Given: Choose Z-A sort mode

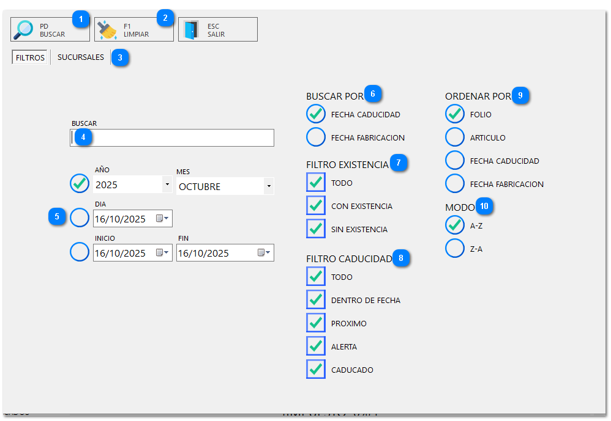Looking at the screenshot, I should click(x=455, y=249).
